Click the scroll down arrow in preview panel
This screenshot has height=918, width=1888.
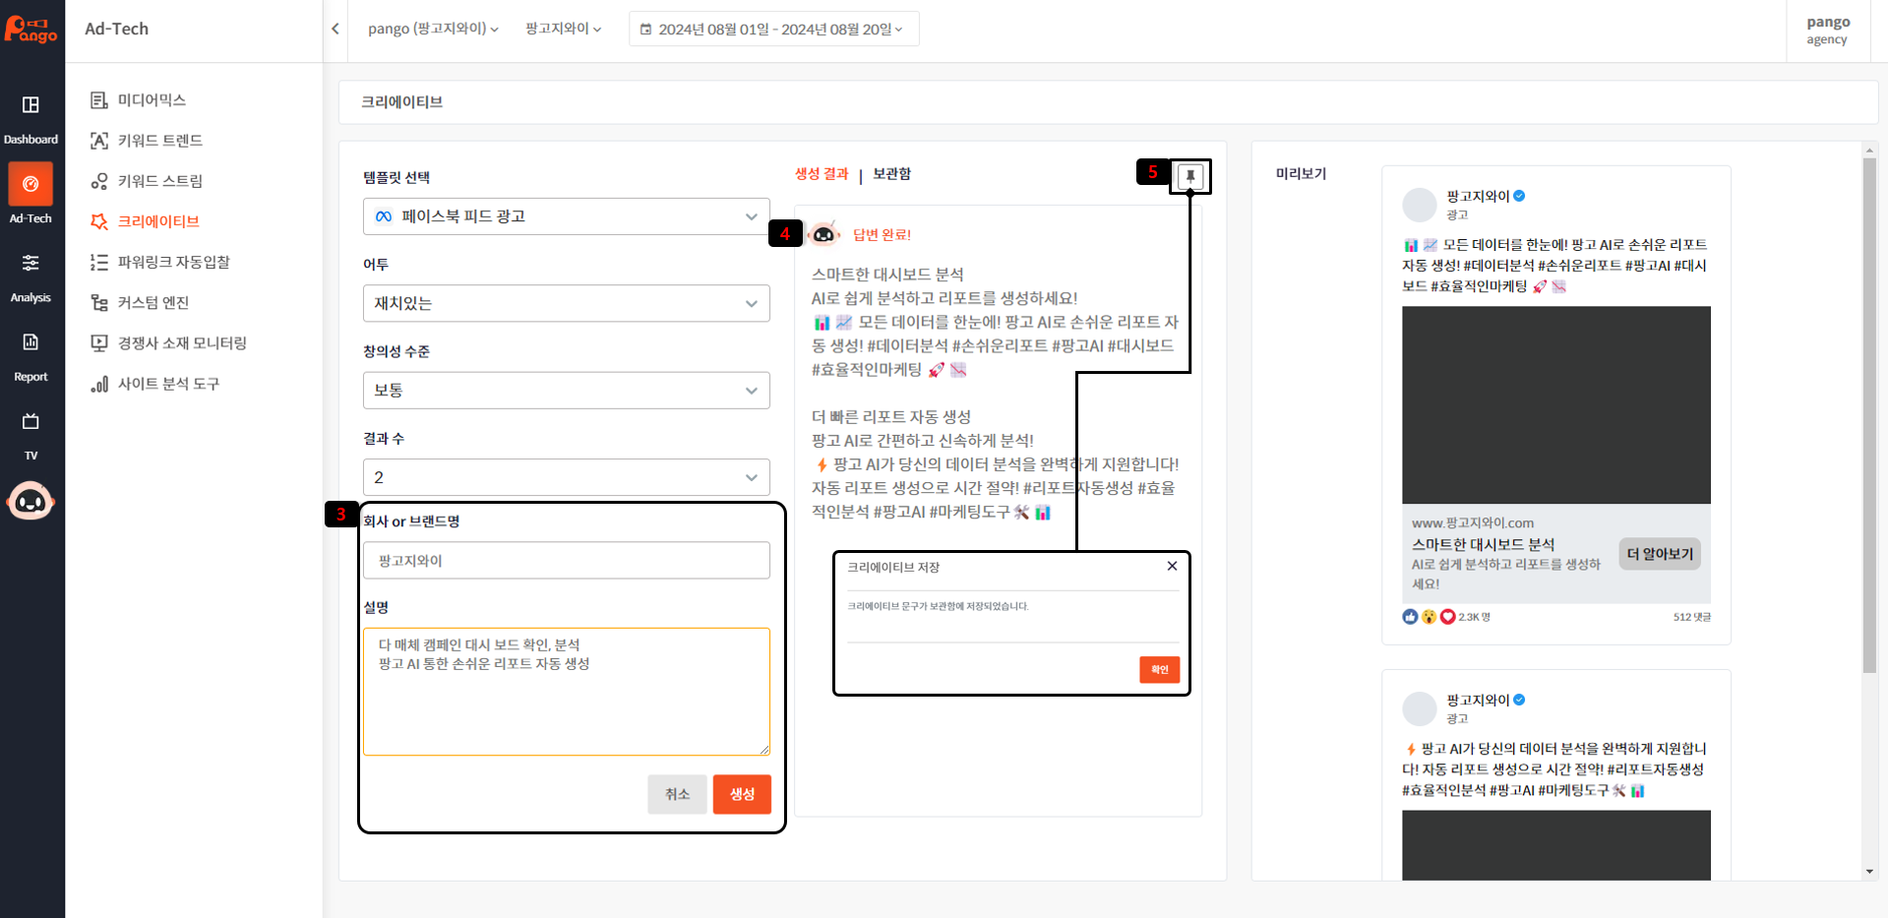(x=1869, y=872)
